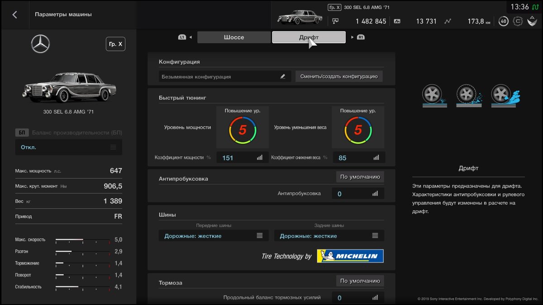Click the Параметры машины title
543x305 pixels.
coord(63,14)
